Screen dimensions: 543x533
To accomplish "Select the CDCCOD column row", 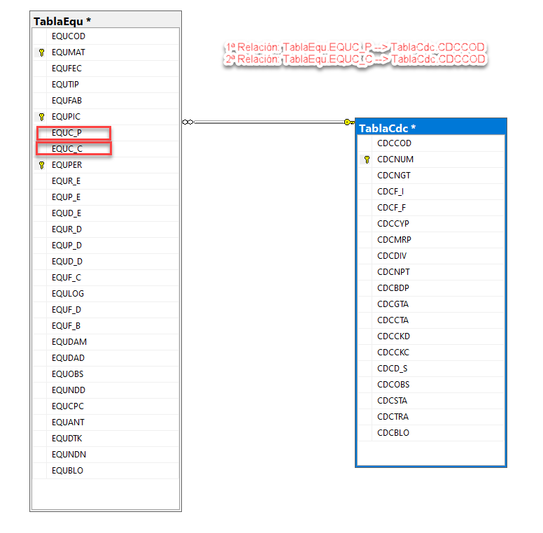I will [431, 143].
